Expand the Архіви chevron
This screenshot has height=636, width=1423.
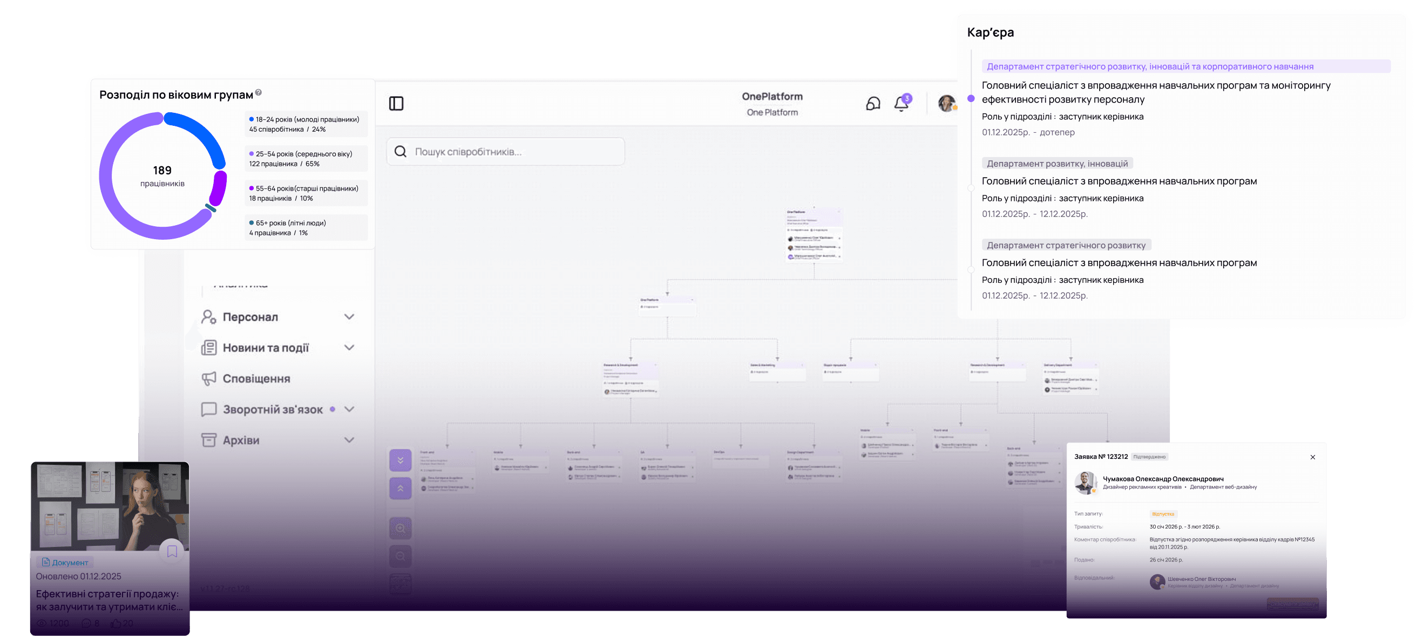(349, 441)
